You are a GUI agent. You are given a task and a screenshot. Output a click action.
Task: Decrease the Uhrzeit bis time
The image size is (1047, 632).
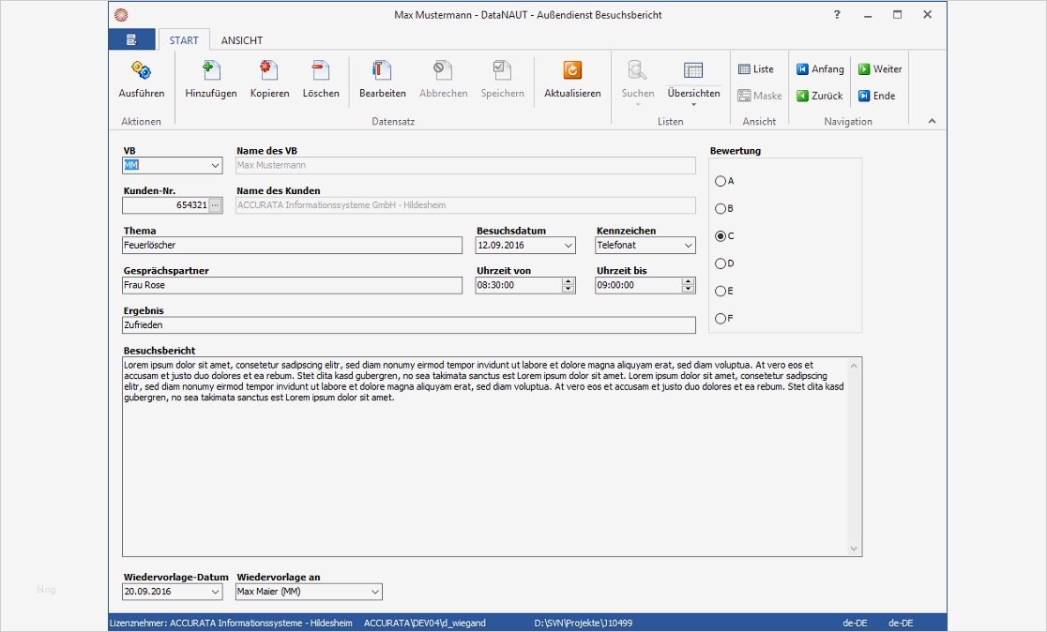[688, 289]
